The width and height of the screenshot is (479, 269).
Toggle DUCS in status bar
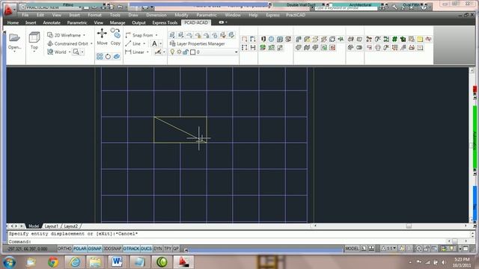coord(147,249)
